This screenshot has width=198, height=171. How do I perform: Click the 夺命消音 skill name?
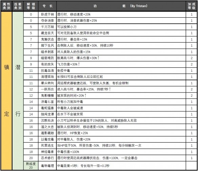point(47,21)
